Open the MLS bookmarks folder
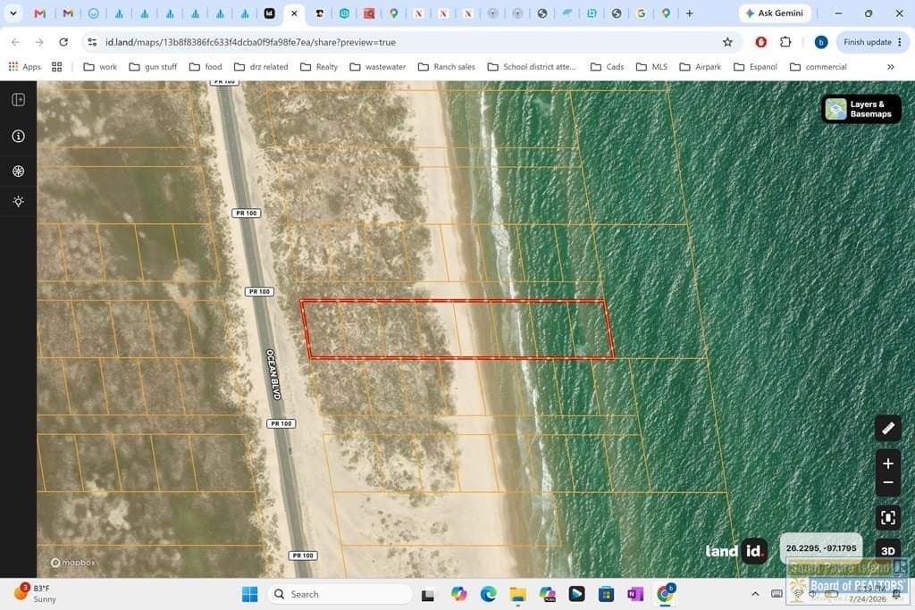Screen dimensions: 915x610 [x=651, y=66]
